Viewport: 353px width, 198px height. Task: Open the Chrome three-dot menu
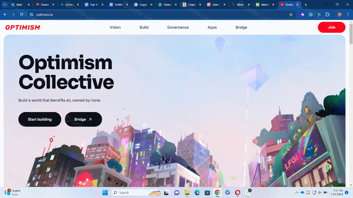point(348,15)
